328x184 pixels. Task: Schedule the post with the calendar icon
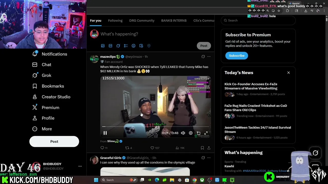point(141,46)
